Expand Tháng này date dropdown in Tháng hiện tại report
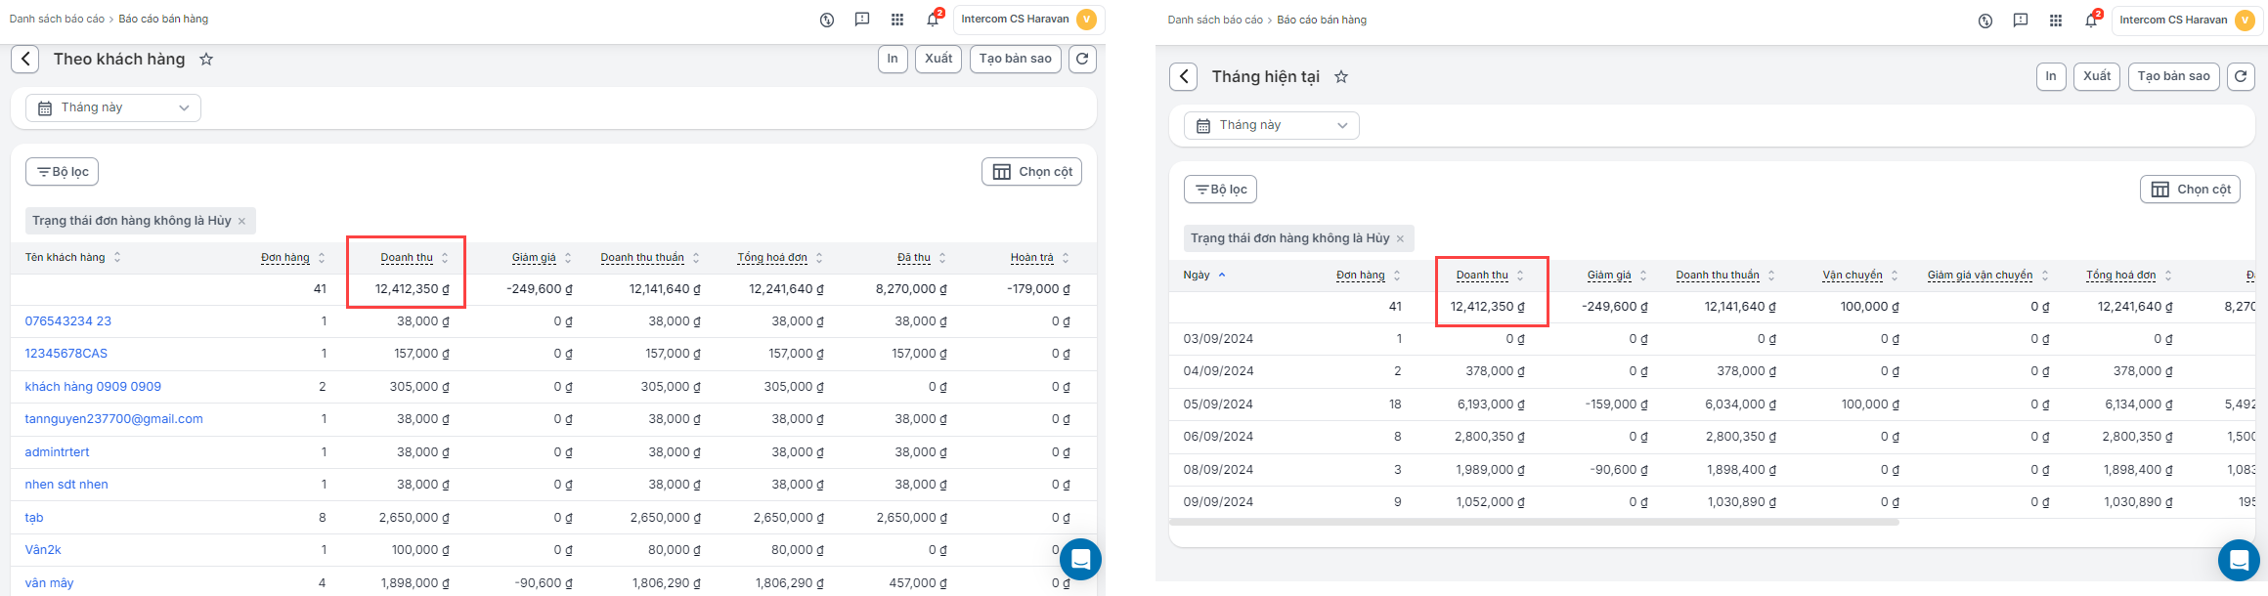The width and height of the screenshot is (2268, 596). [1271, 126]
